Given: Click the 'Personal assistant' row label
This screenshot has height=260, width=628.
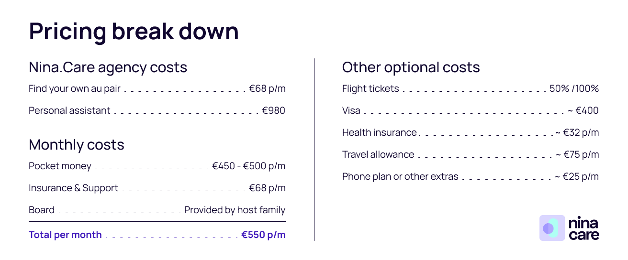Looking at the screenshot, I should click(x=69, y=111).
